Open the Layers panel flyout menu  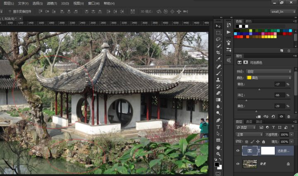pos(295,121)
